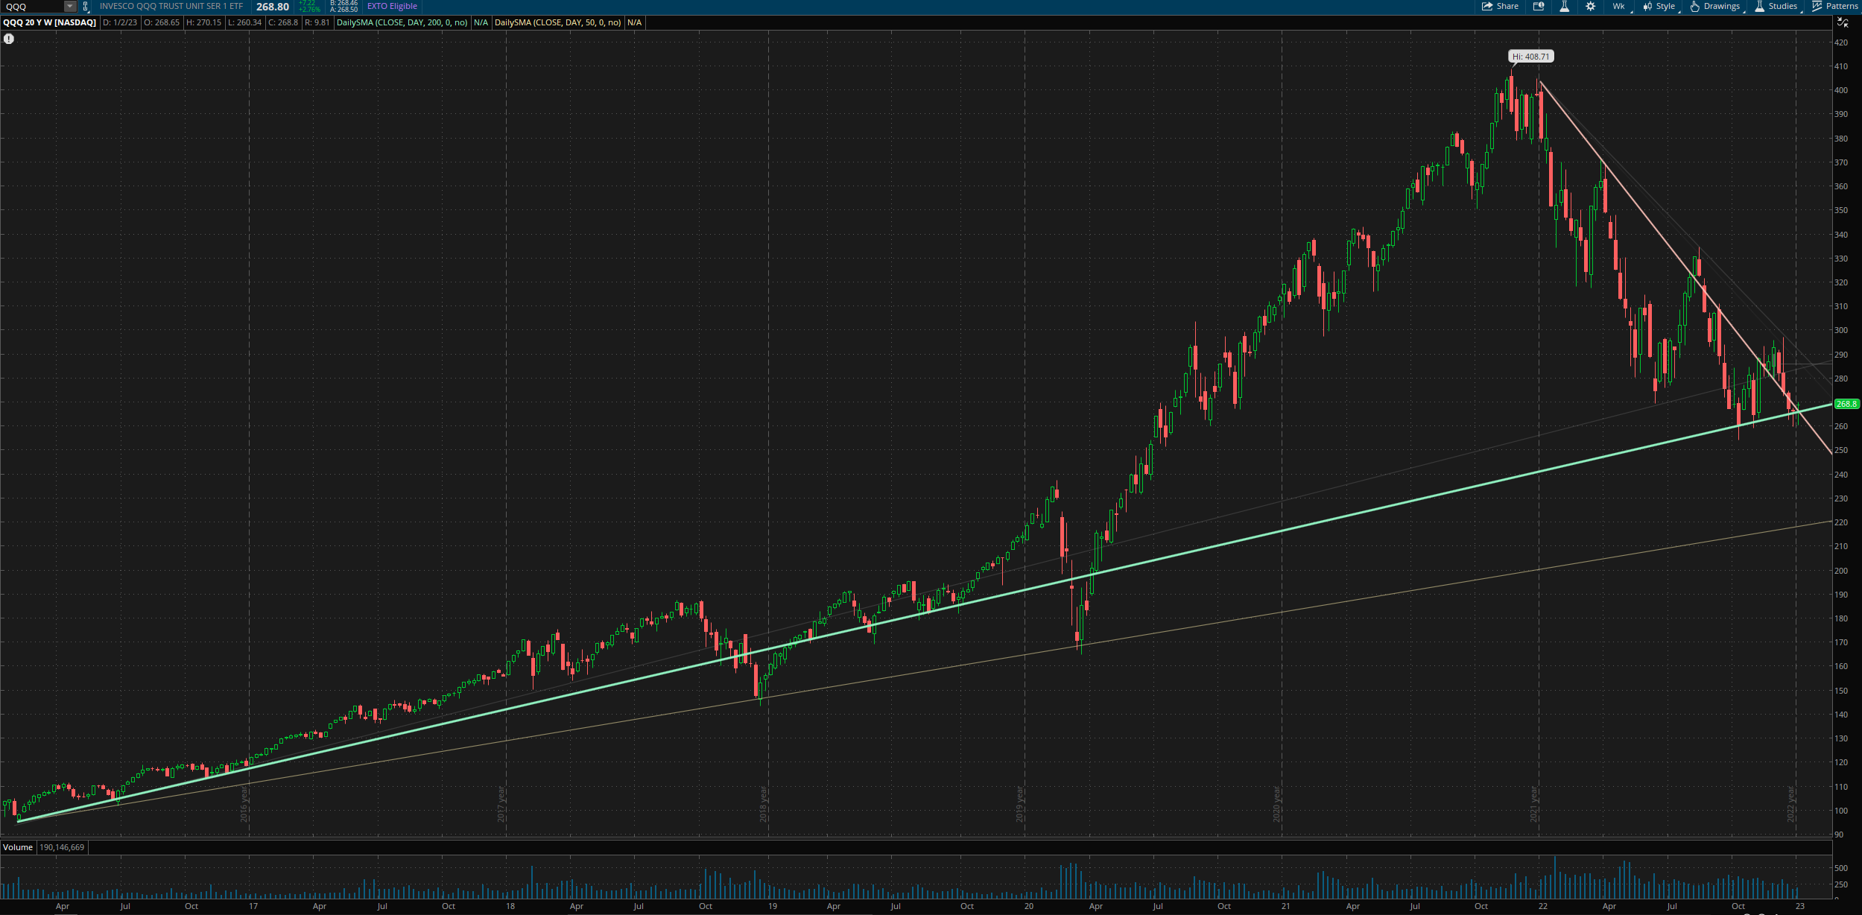Select the DailySMA 200 study label
The image size is (1862, 915).
point(402,22)
